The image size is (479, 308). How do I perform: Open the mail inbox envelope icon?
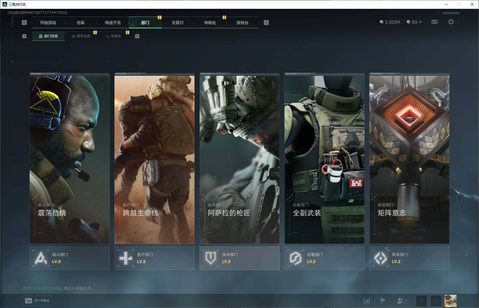click(x=434, y=22)
